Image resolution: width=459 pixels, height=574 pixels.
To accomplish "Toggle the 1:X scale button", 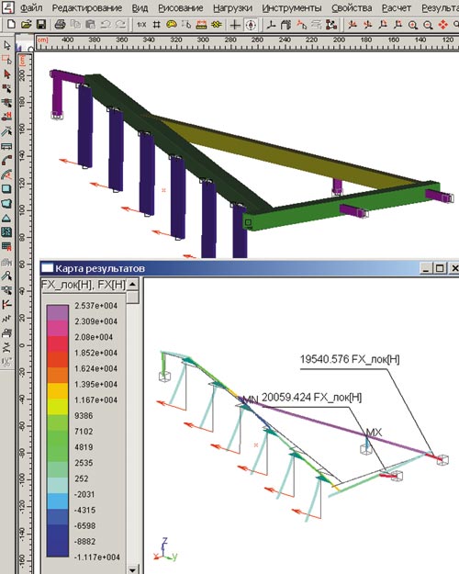I will click(141, 25).
